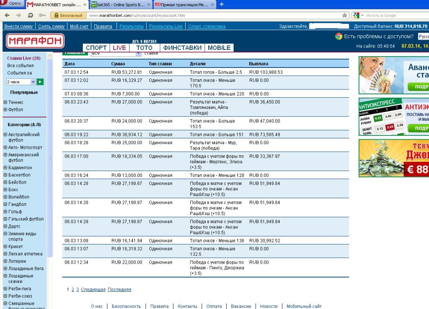Viewport: 429px width, 309px height.
Task: Click the green go arrow beside 2 часа
Action: [40, 82]
